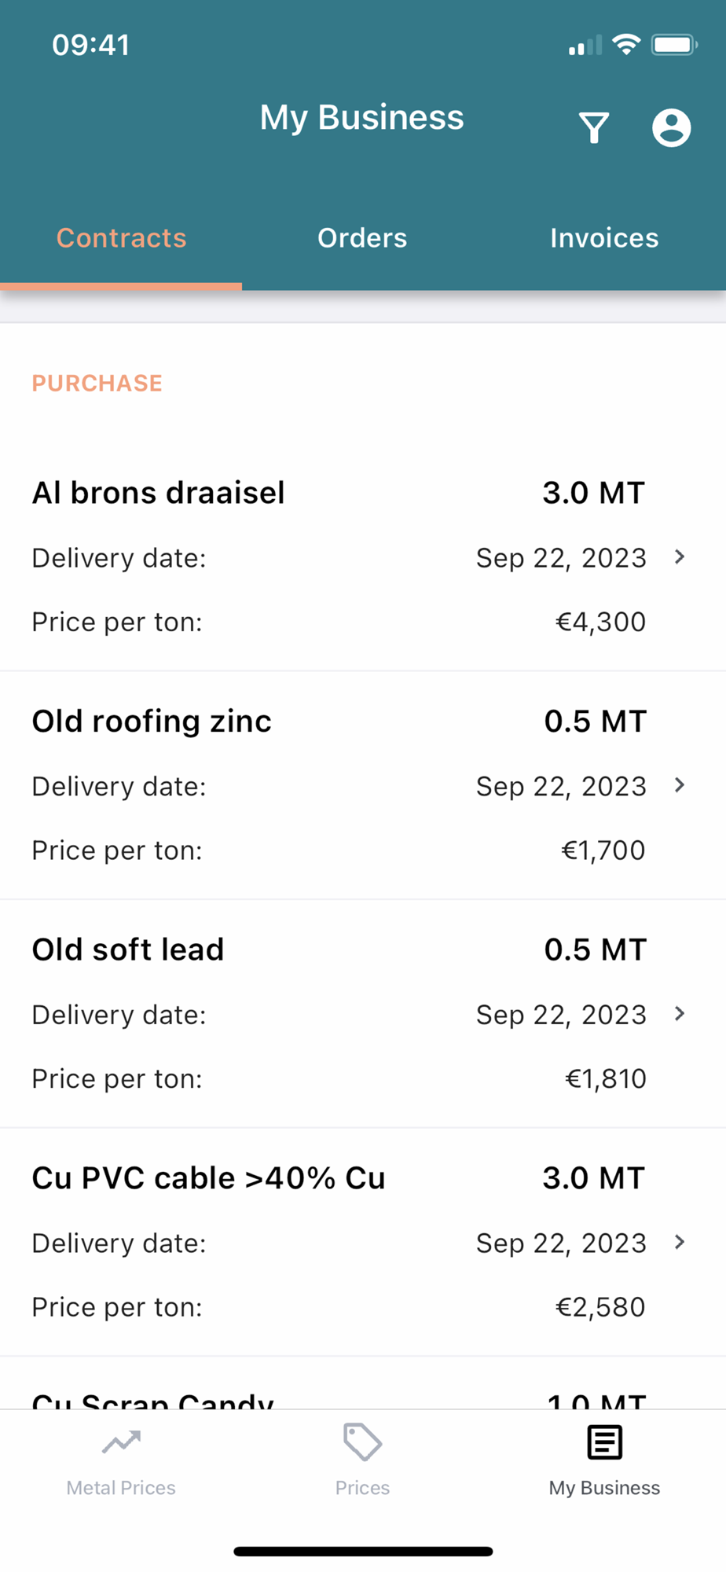726x1572 pixels.
Task: Expand Old roofing zinc contract chevron
Action: (x=680, y=785)
